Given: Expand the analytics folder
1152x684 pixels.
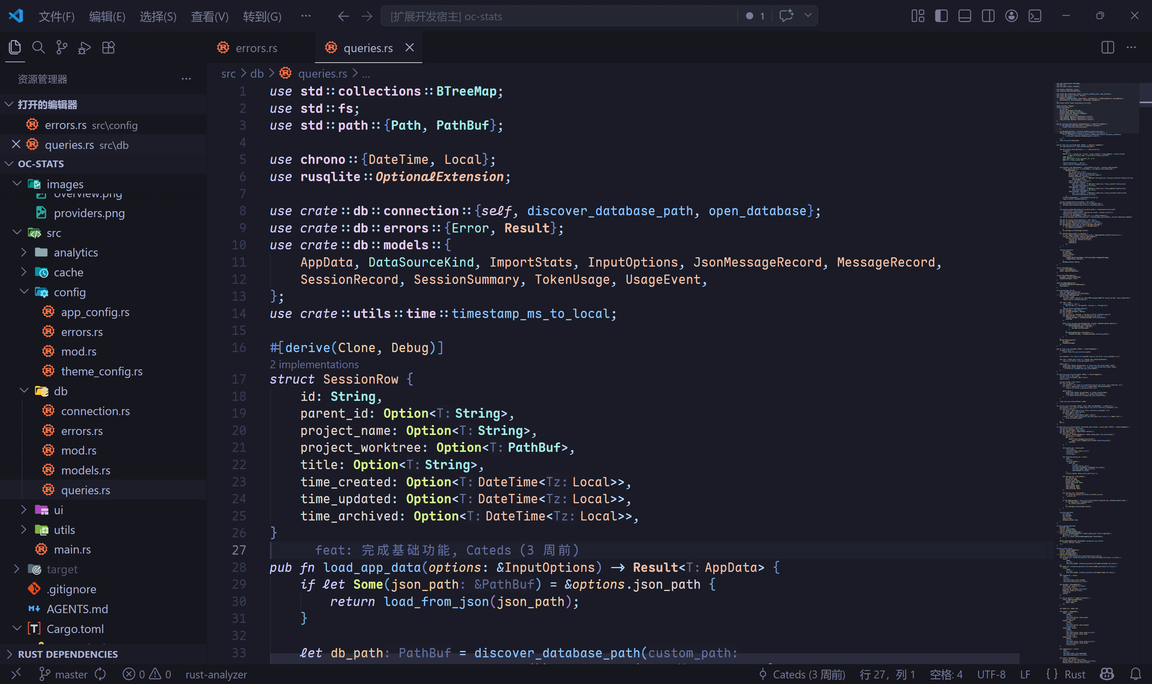Looking at the screenshot, I should 24,253.
